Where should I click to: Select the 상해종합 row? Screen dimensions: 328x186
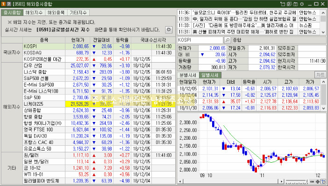(99, 110)
